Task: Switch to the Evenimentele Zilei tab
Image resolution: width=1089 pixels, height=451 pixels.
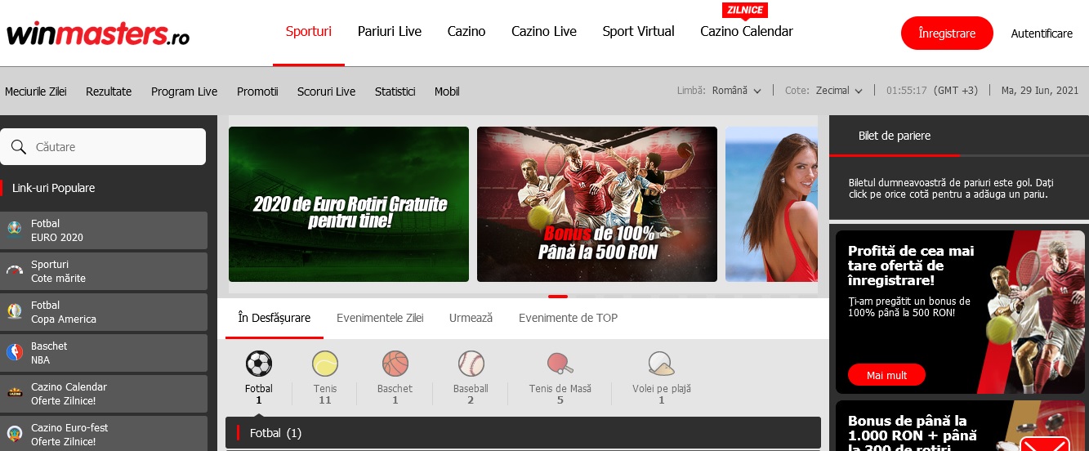Action: 380,318
